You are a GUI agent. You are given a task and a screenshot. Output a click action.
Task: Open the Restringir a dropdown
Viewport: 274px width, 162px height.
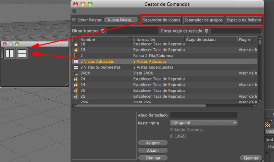(x=203, y=123)
